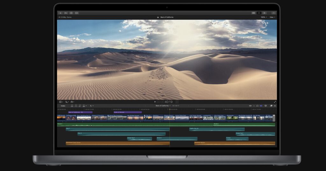Image resolution: width=326 pixels, height=171 pixels.
Task: Open the Retime speedometer dropdown
Action: point(72,102)
